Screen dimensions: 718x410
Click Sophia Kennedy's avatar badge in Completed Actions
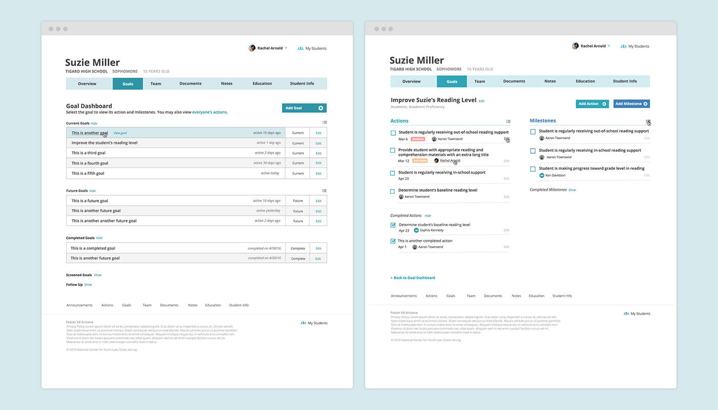coord(416,231)
